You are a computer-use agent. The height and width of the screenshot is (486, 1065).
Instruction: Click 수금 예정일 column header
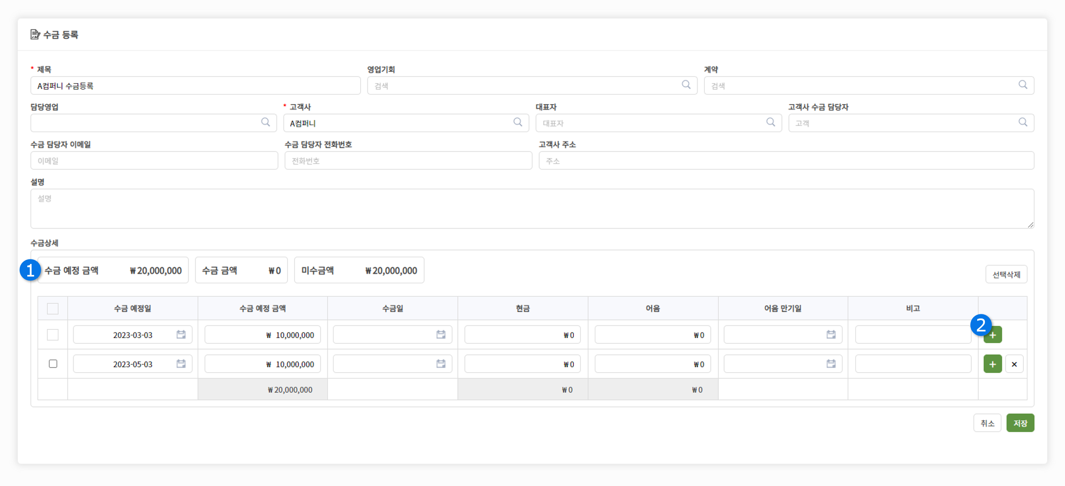coord(132,309)
